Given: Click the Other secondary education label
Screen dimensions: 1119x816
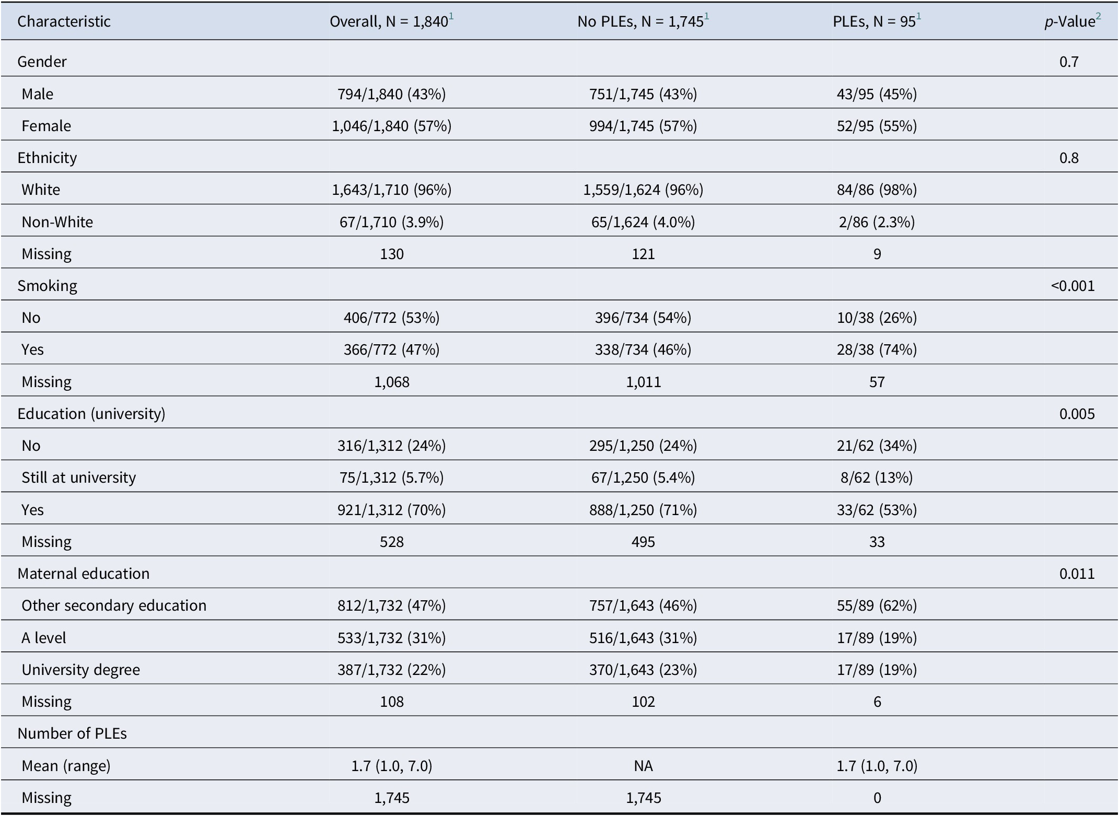Looking at the screenshot, I should [x=114, y=605].
